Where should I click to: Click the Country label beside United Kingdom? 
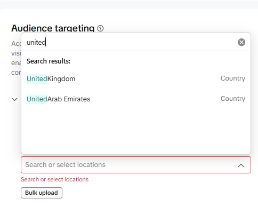233,78
